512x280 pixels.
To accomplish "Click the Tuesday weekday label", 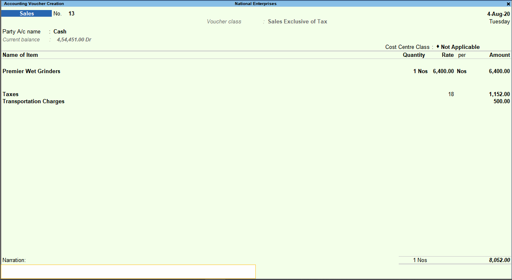I will 499,21.
